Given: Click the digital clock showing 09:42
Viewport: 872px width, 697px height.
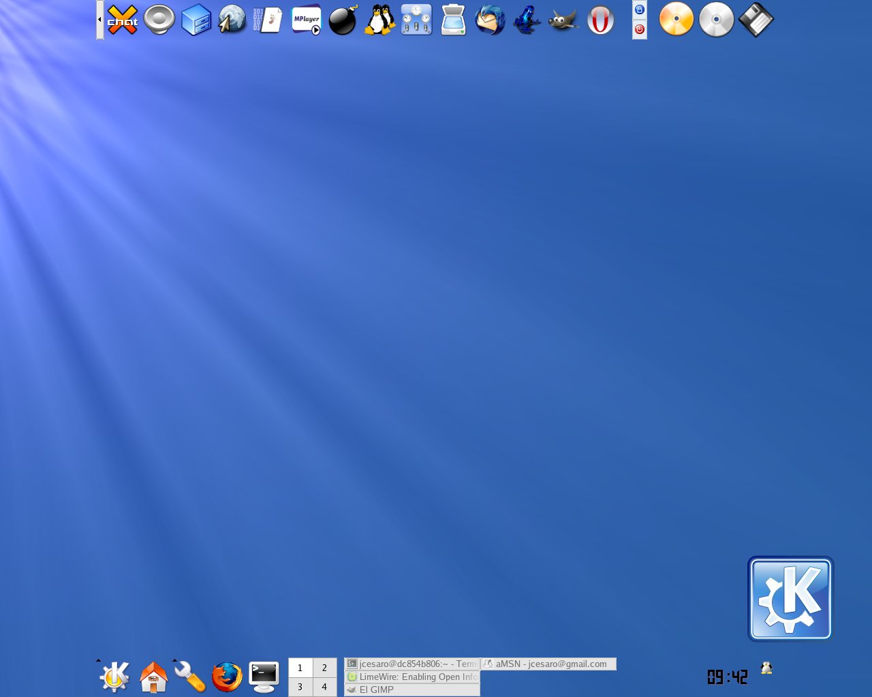Looking at the screenshot, I should [727, 677].
